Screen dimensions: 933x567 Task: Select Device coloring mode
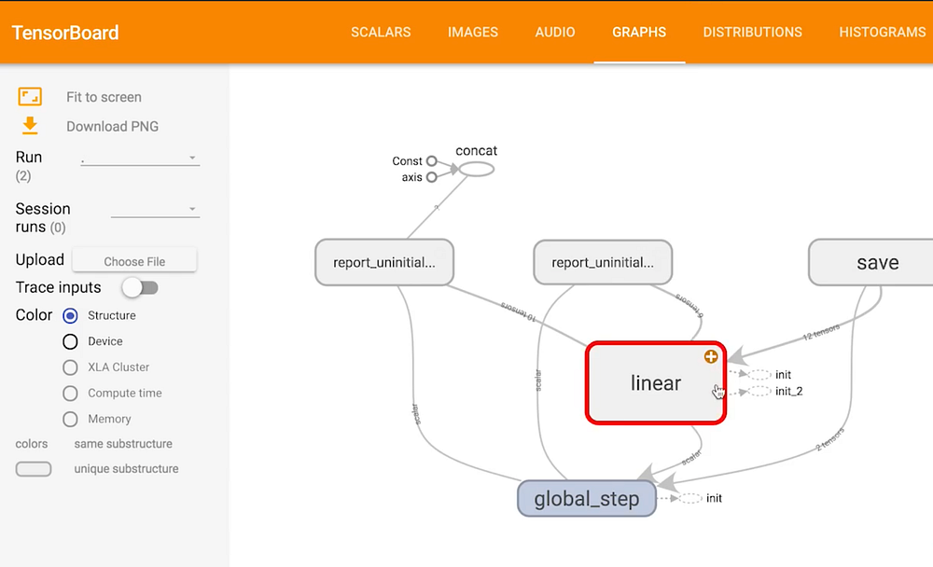70,341
